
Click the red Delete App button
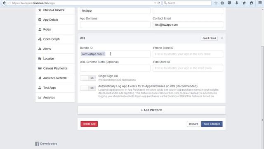point(89,124)
